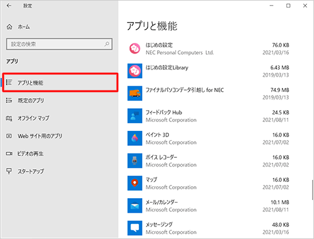Select the ビデオの再生 camera icon
The image size is (314, 239).
9,153
